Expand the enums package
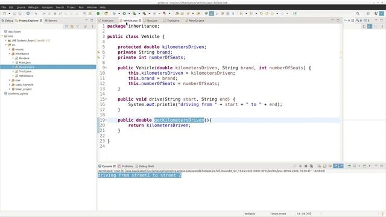Screen dimensions: 386x217 click(10, 49)
